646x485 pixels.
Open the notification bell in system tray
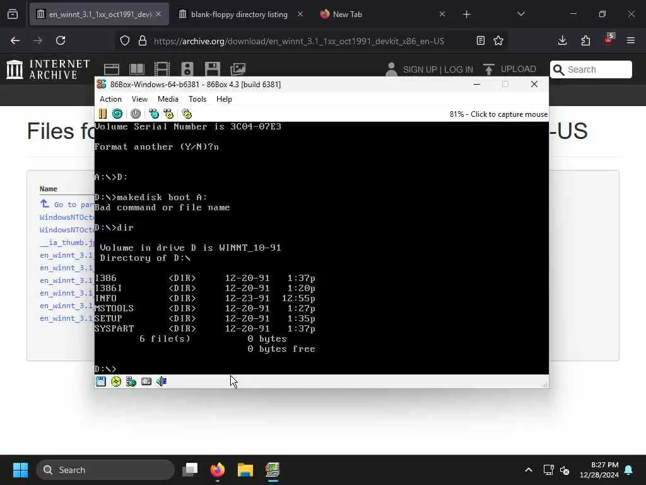(x=629, y=470)
